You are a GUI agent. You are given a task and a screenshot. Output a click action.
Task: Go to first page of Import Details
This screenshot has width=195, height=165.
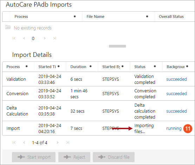point(14,143)
